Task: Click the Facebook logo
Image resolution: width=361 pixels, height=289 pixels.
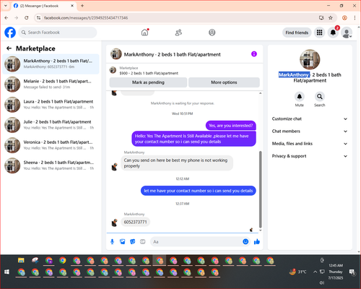Action: point(10,33)
